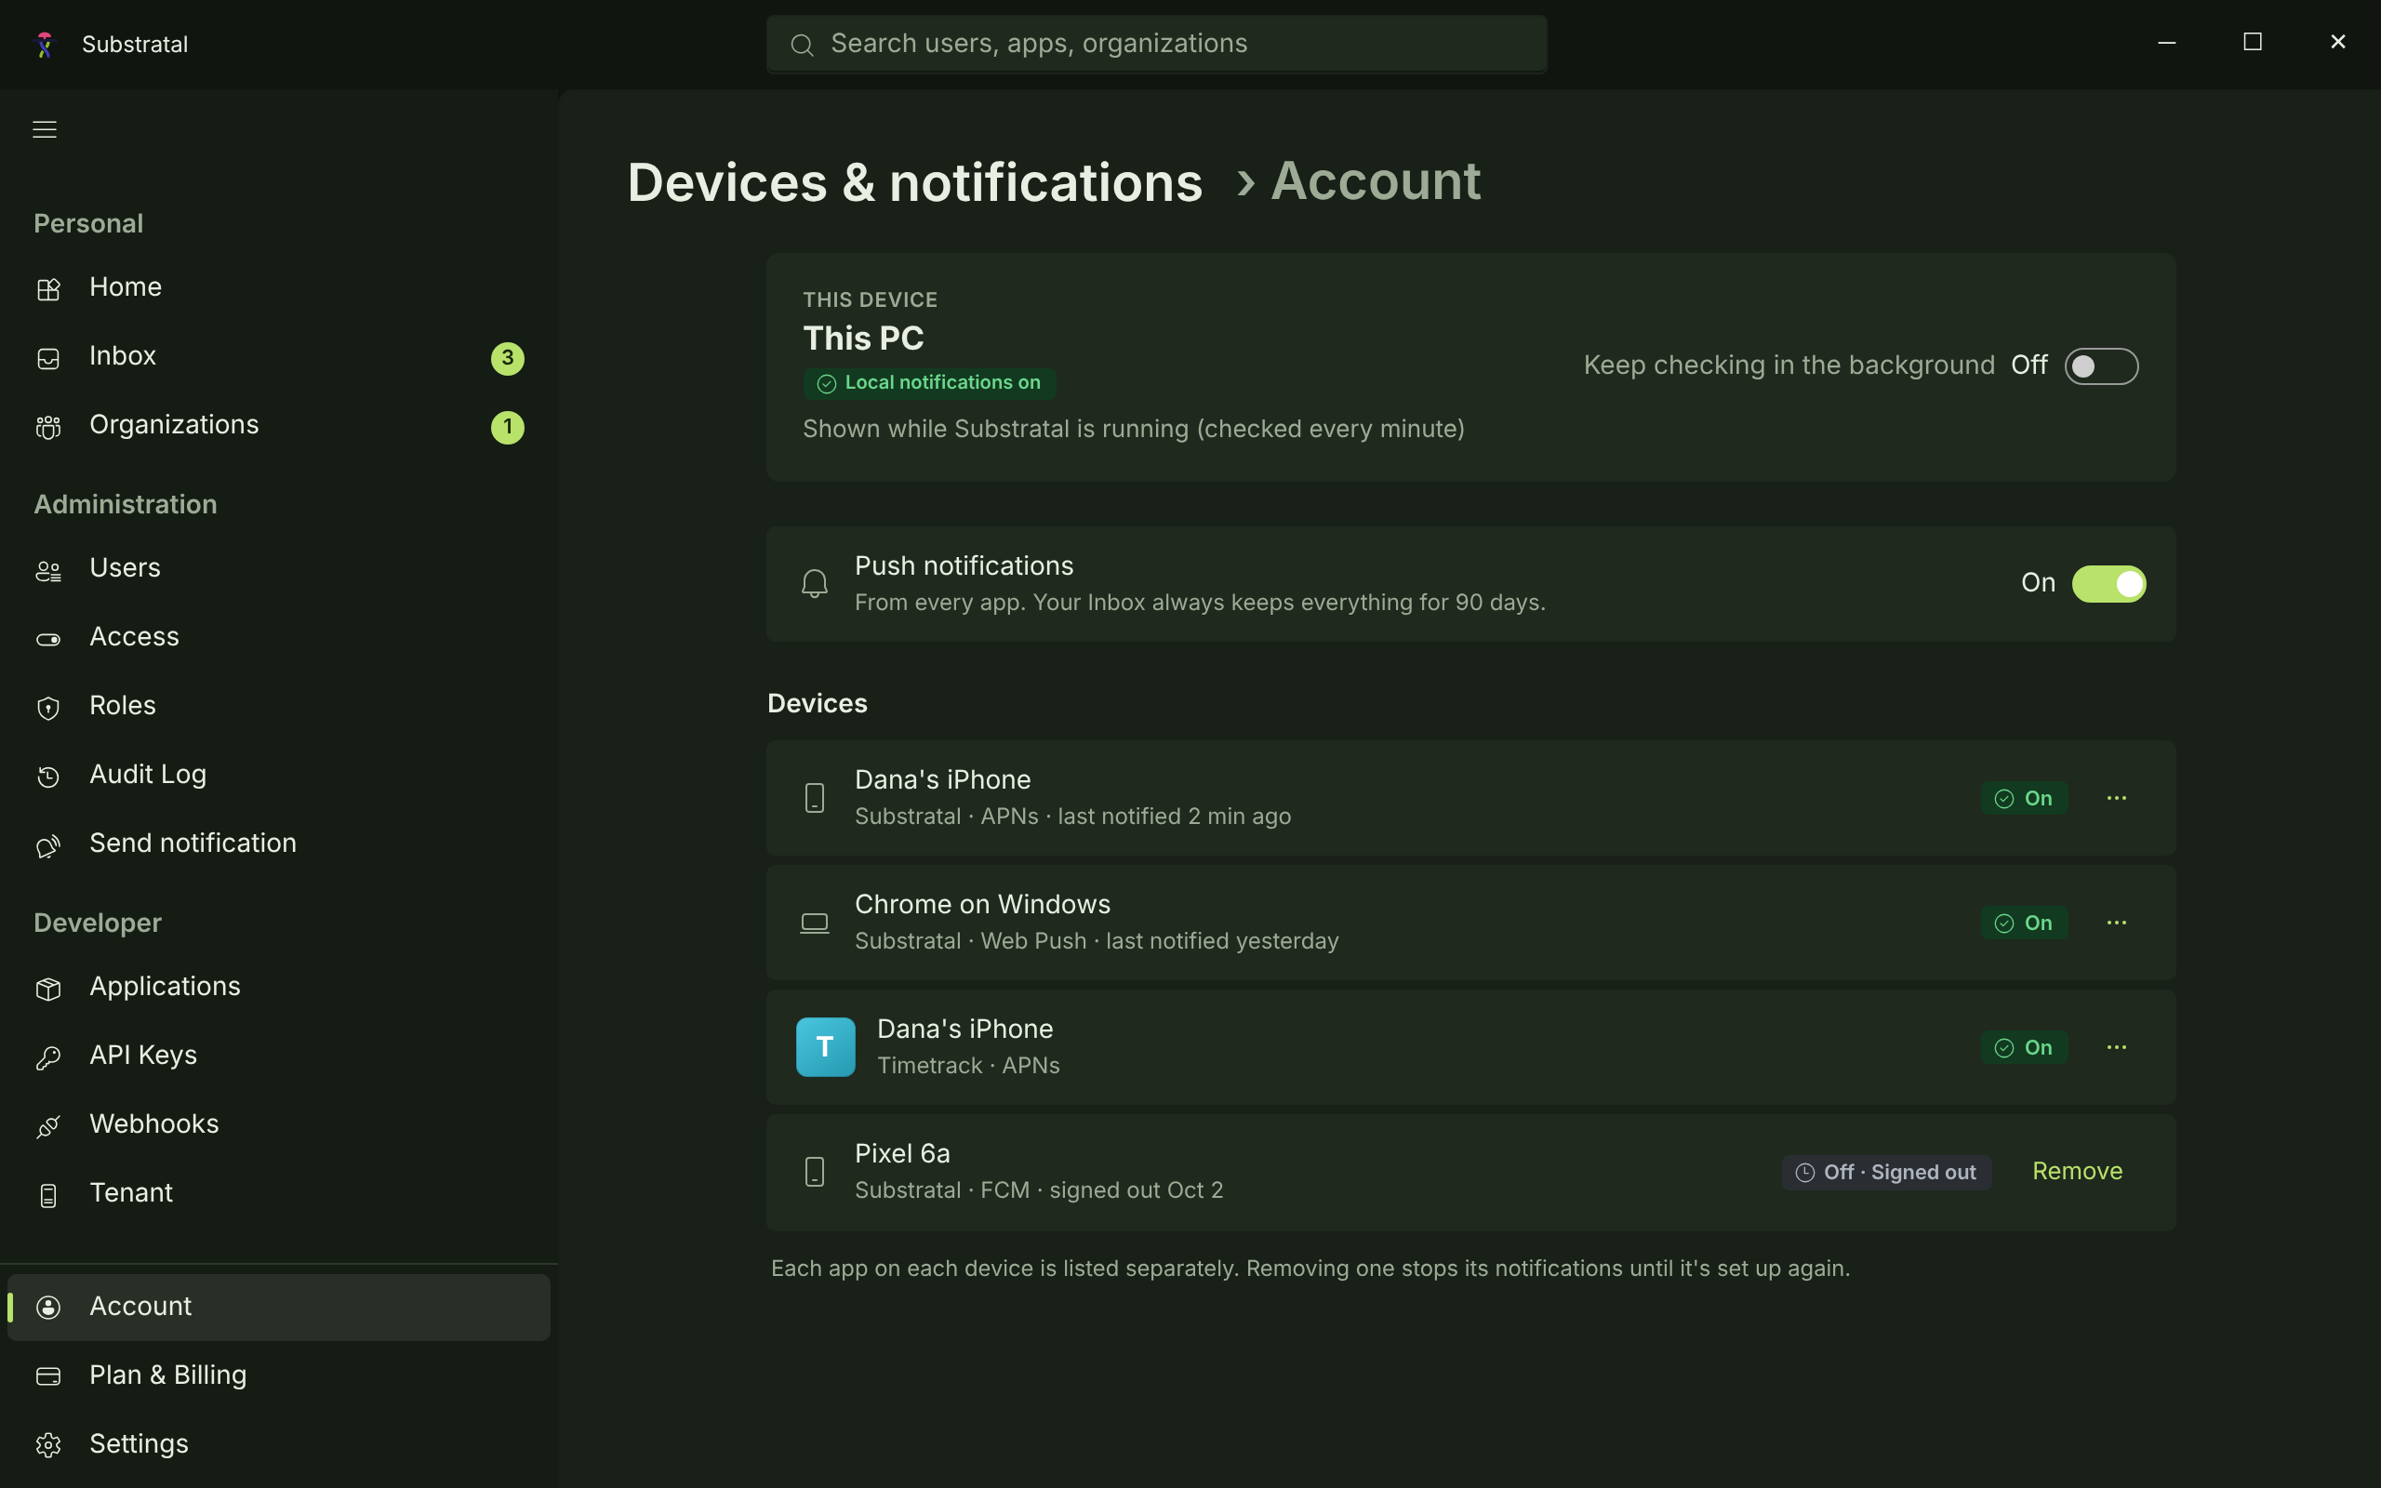Click the Off · Signed out status badge
Screen dimensions: 2381x1488
tap(1886, 1172)
